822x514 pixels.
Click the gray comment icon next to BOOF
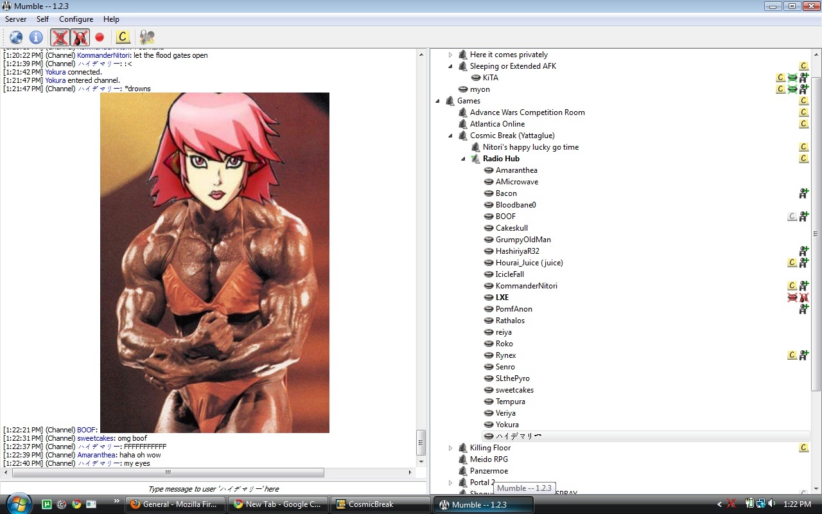tap(792, 217)
